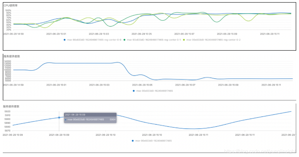The width and height of the screenshot is (299, 157).
Task: Click the 40% y-axis label
Action: pos(9,25)
